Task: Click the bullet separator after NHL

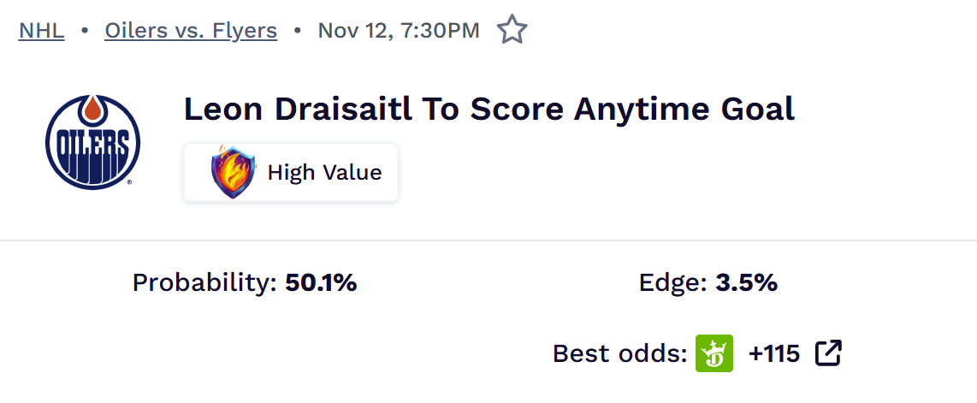Action: (x=85, y=31)
